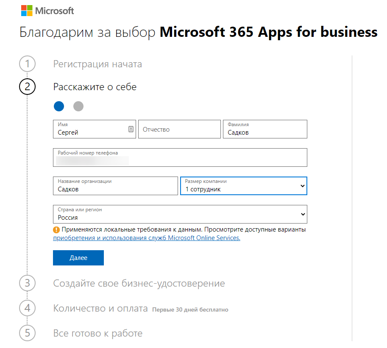Click the Отчество input field
This screenshot has height=348, width=387.
click(179, 129)
